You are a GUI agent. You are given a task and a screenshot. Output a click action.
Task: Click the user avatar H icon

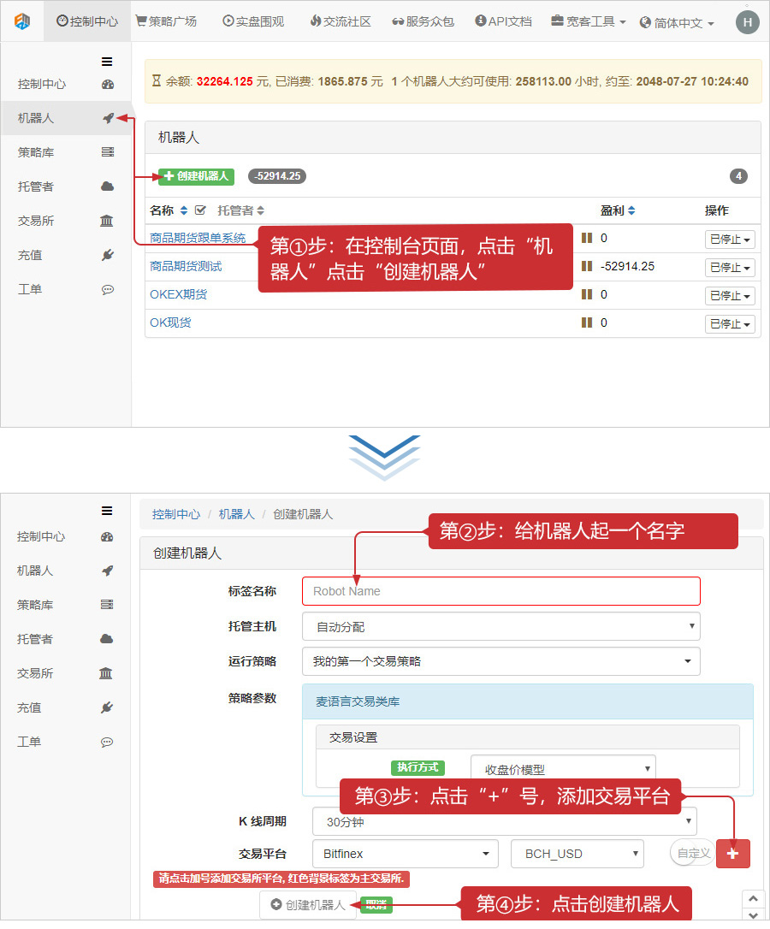747,22
